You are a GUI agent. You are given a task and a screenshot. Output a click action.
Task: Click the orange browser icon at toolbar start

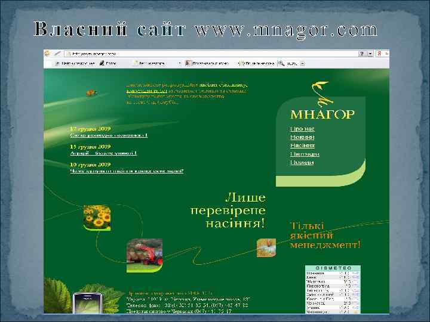point(47,54)
